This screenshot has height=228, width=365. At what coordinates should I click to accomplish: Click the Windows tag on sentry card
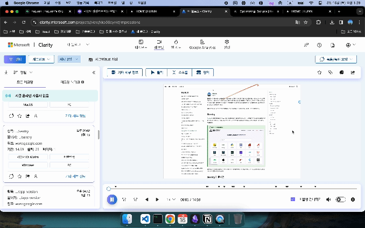coord(28,165)
